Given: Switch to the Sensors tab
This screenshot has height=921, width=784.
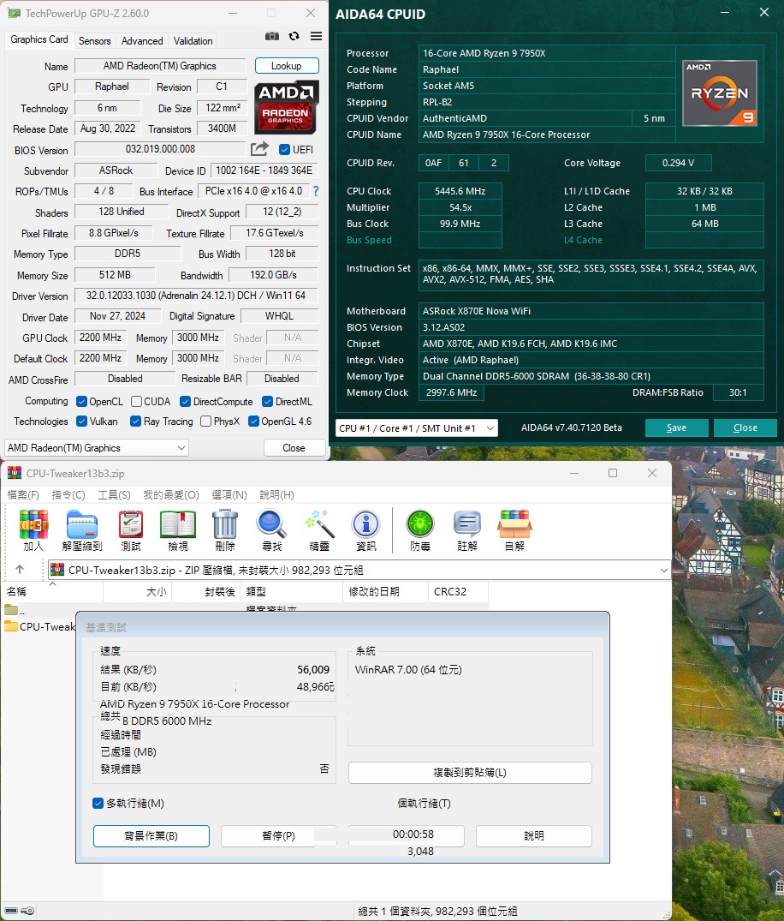Looking at the screenshot, I should [x=94, y=40].
